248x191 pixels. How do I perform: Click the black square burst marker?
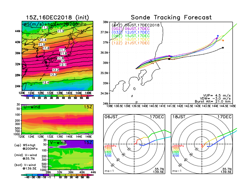[169, 59]
